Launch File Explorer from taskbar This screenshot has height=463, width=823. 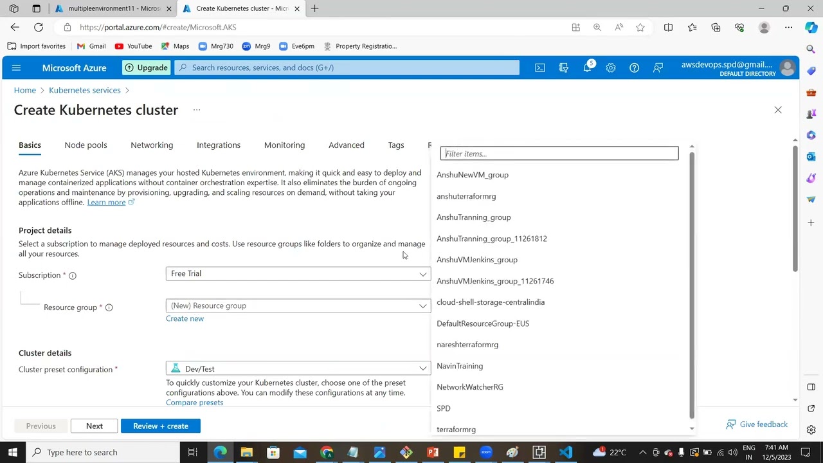246,452
